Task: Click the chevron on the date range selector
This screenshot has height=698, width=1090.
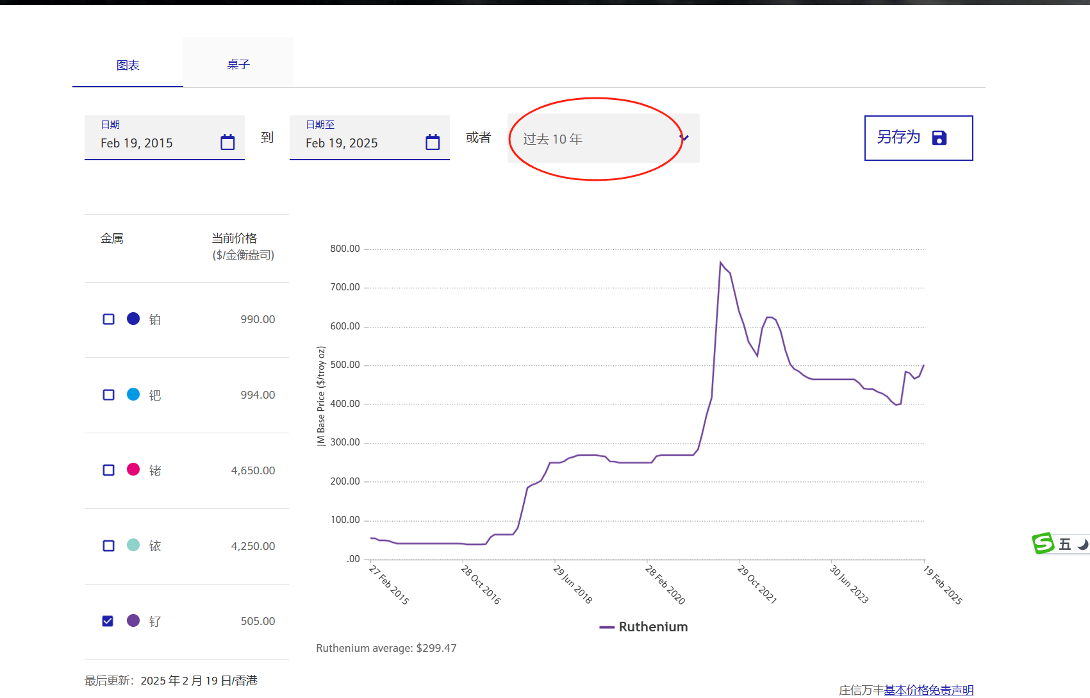Action: pos(683,138)
